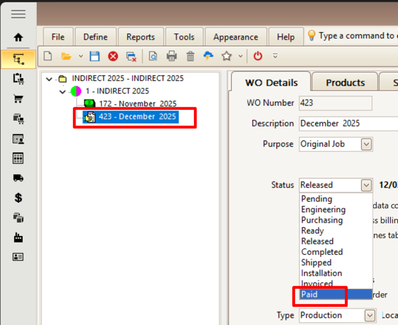Open the Purpose dropdown arrow
The width and height of the screenshot is (398, 325).
click(366, 144)
